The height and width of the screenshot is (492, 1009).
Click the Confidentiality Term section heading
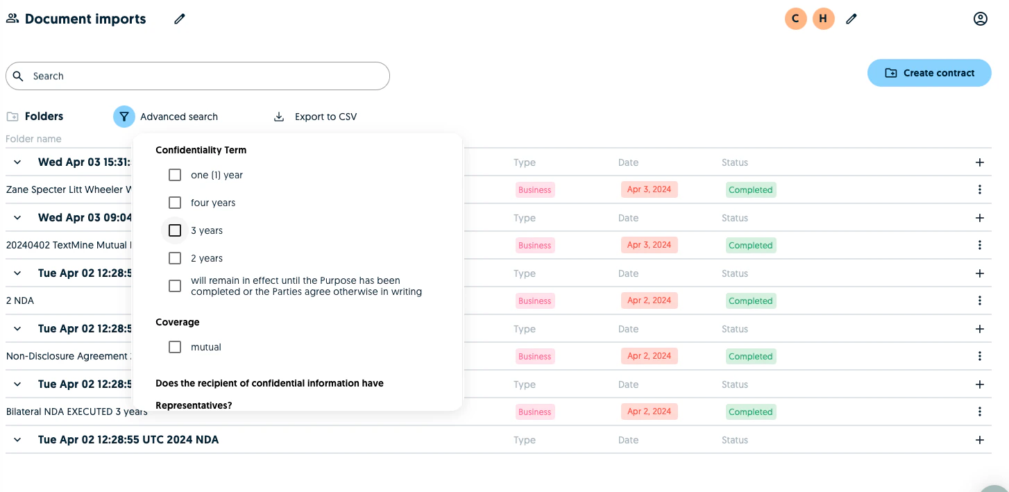click(x=201, y=150)
